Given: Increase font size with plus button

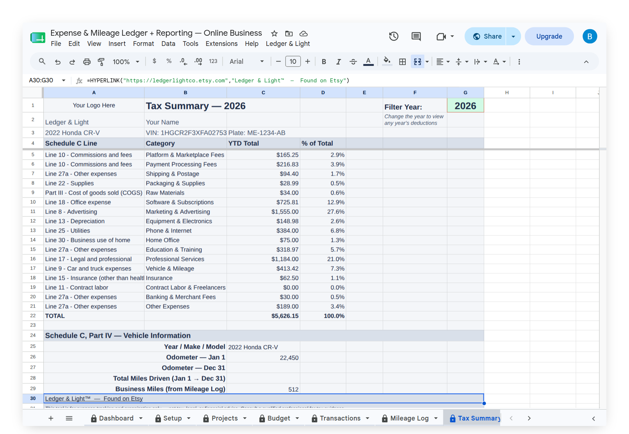Looking at the screenshot, I should coord(308,62).
